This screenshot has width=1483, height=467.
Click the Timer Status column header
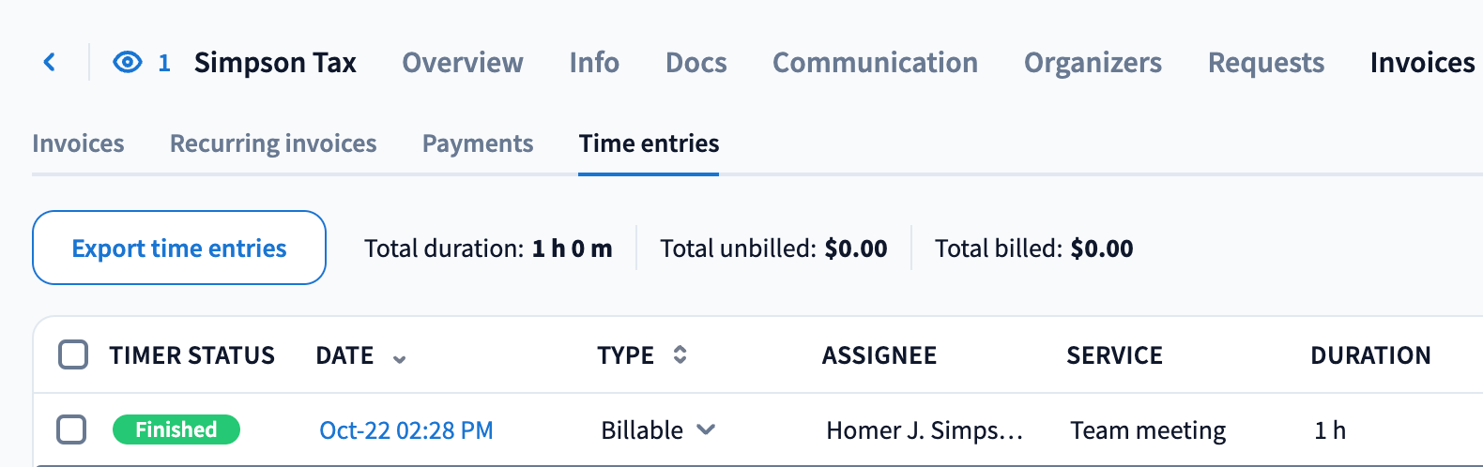coord(191,355)
